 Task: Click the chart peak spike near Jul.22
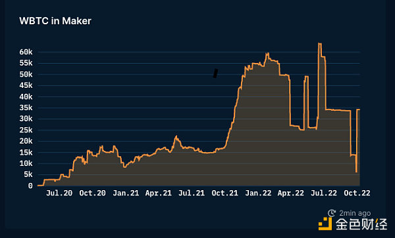tap(320, 44)
